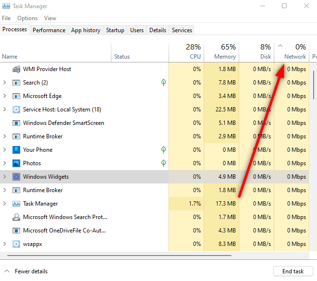This screenshot has width=317, height=281.
Task: Click the WMI Provider Host process icon
Action: [x=16, y=69]
